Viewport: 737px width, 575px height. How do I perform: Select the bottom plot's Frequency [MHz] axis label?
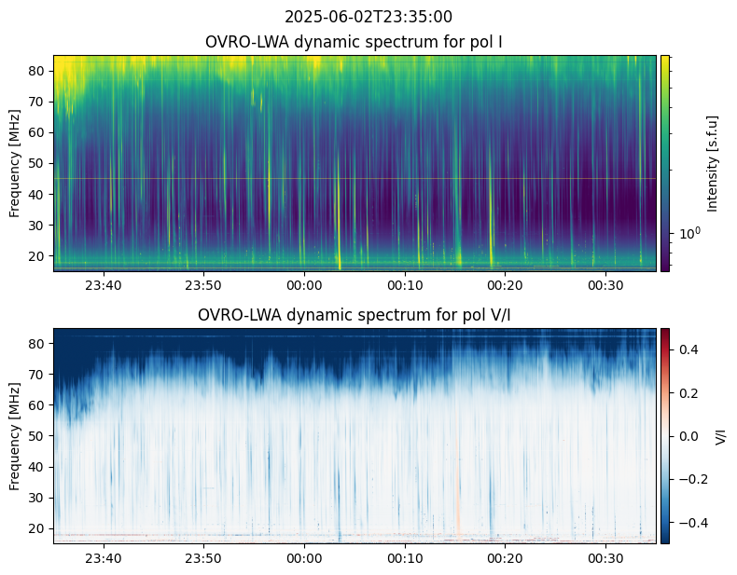pos(15,435)
